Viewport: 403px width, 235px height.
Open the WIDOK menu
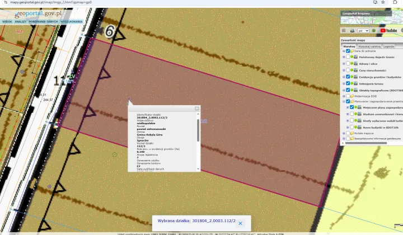point(7,22)
